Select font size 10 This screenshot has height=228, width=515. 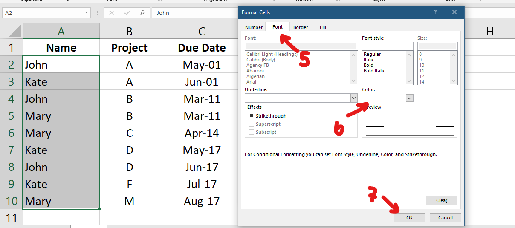(422, 65)
